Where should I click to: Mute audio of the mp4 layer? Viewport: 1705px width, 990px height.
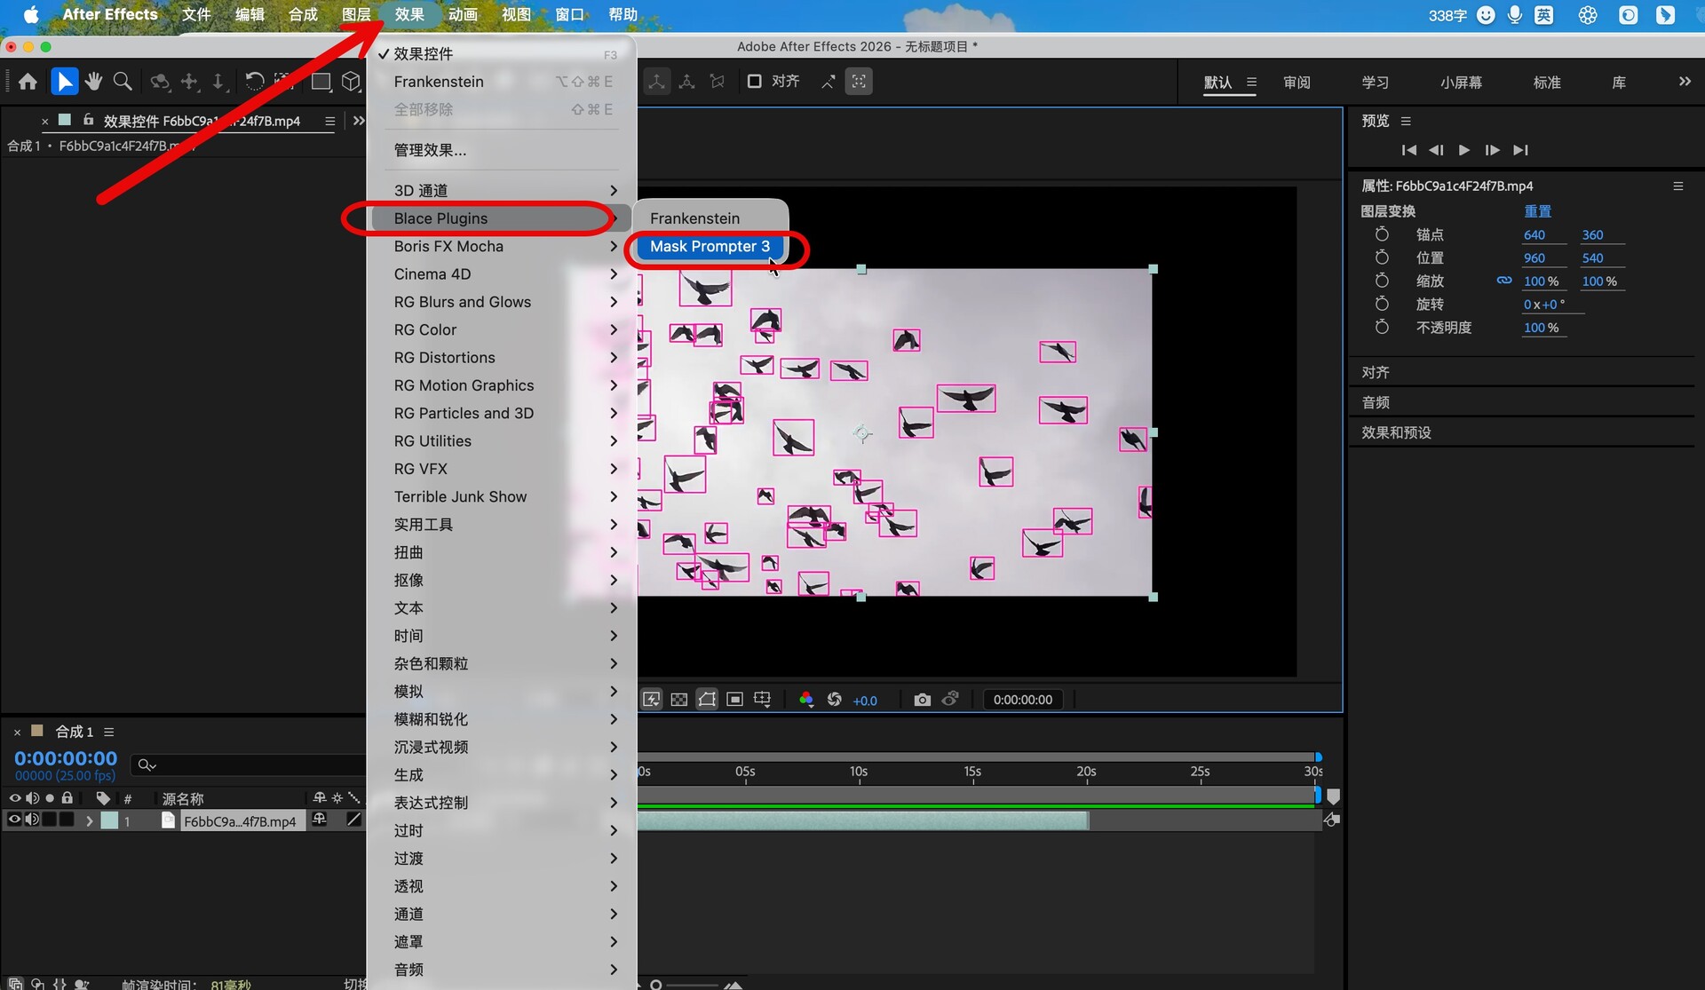tap(32, 820)
